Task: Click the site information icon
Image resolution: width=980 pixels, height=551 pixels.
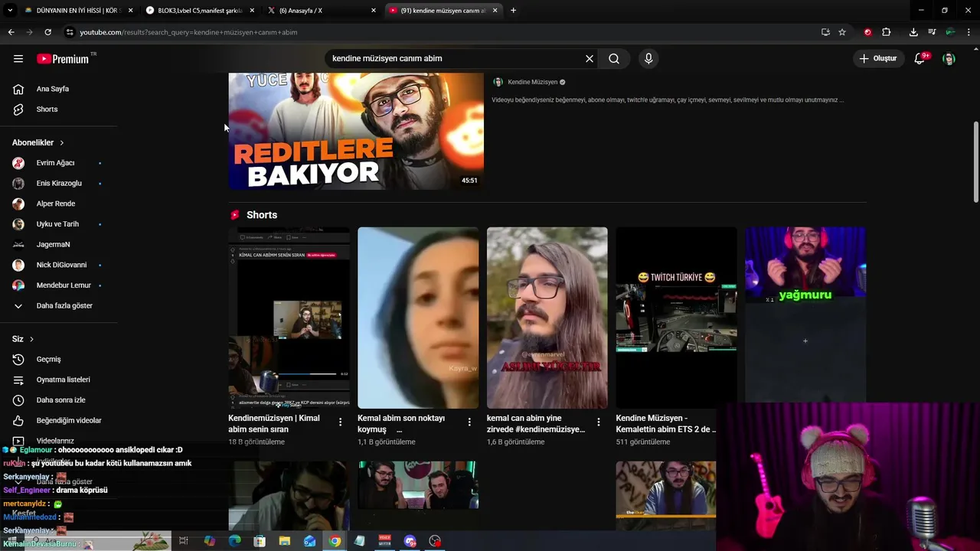Action: click(x=70, y=32)
